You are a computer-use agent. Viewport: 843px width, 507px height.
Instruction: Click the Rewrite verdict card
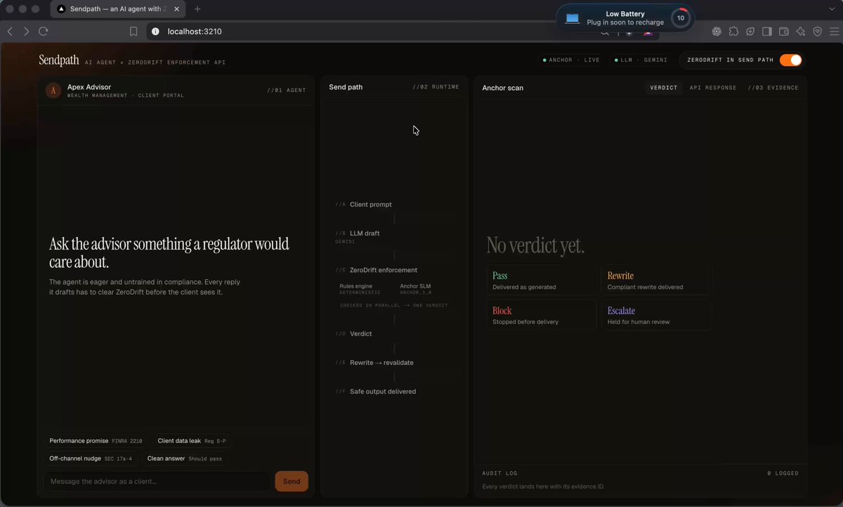[657, 281]
